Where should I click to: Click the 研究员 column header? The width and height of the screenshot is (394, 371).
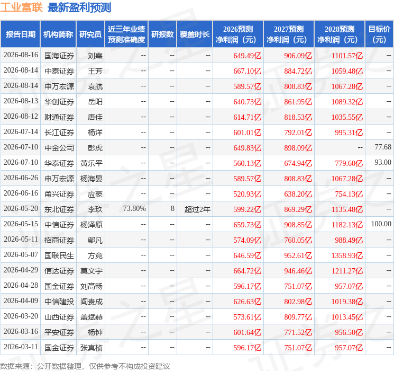[90, 34]
